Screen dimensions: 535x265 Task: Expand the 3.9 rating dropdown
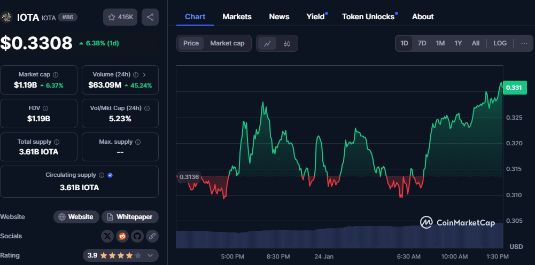pyautogui.click(x=121, y=255)
